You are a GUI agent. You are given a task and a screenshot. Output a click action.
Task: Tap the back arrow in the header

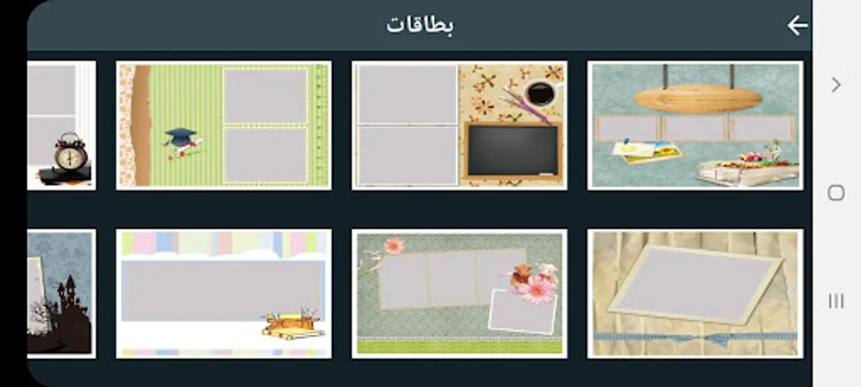(797, 25)
